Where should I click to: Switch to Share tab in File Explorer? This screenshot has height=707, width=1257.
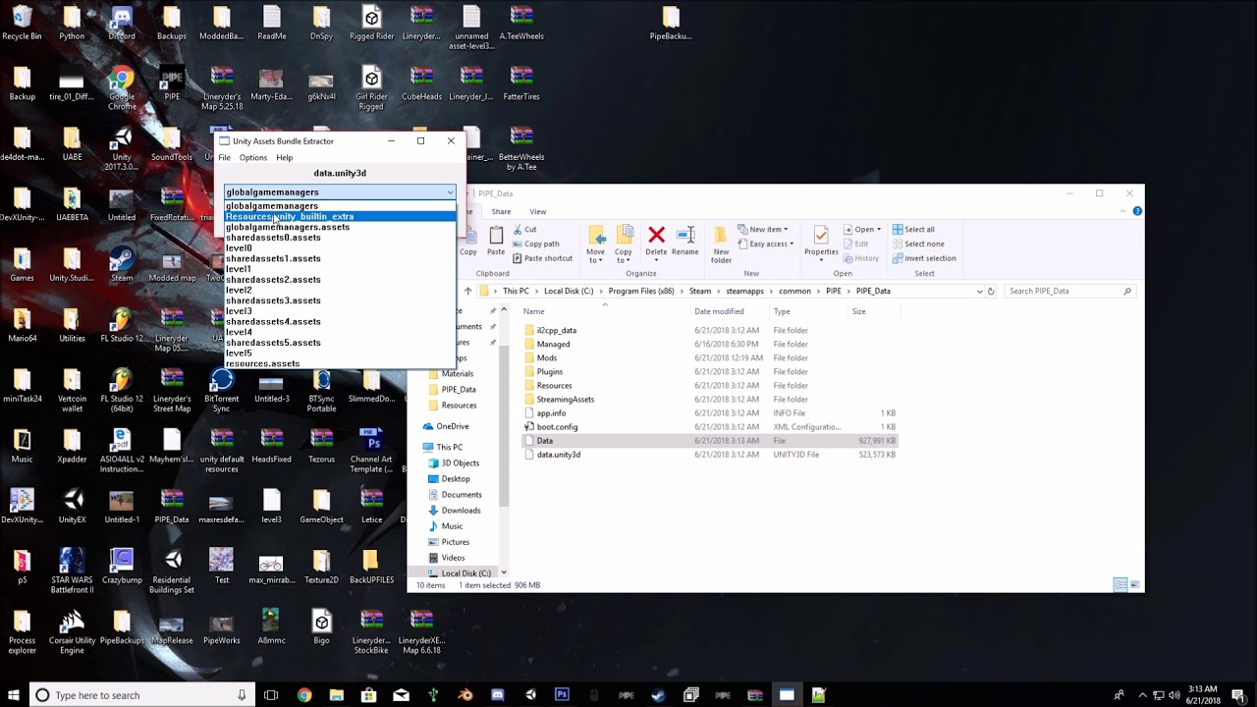point(501,211)
